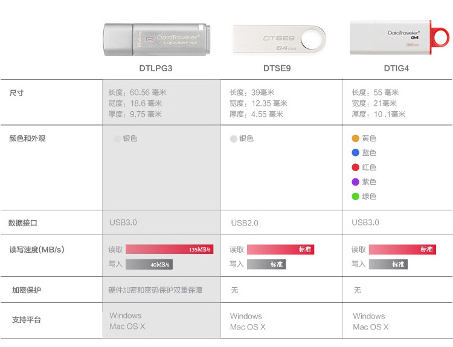This screenshot has width=453, height=347.
Task: Select the purple (紫色) color dot
Action: coord(356,182)
